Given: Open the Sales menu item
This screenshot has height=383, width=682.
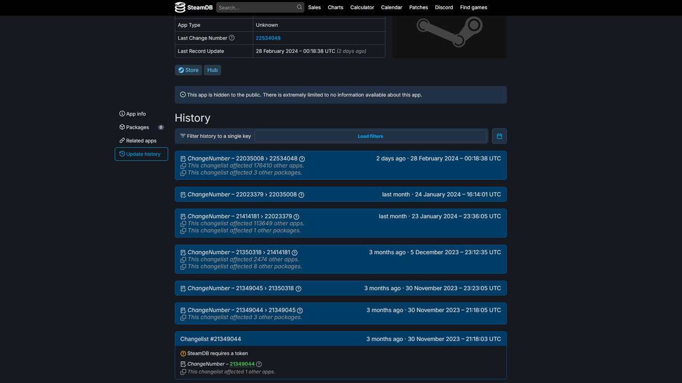Looking at the screenshot, I should point(314,7).
